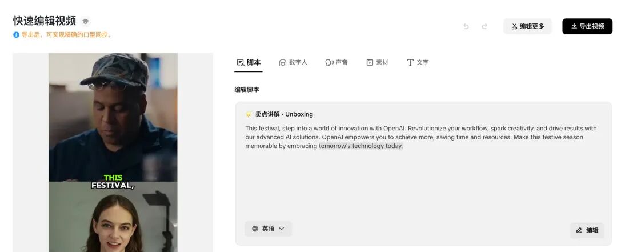Image resolution: width=617 pixels, height=252 pixels.
Task: Click the download icon in 导出视频
Action: point(574,26)
